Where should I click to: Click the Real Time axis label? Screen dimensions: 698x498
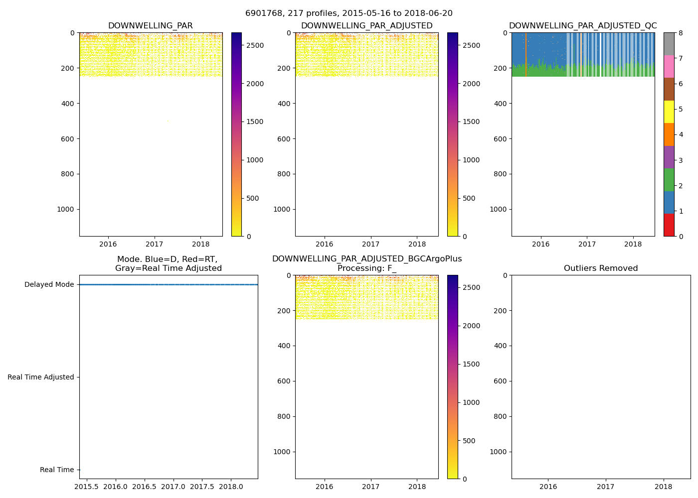57,470
